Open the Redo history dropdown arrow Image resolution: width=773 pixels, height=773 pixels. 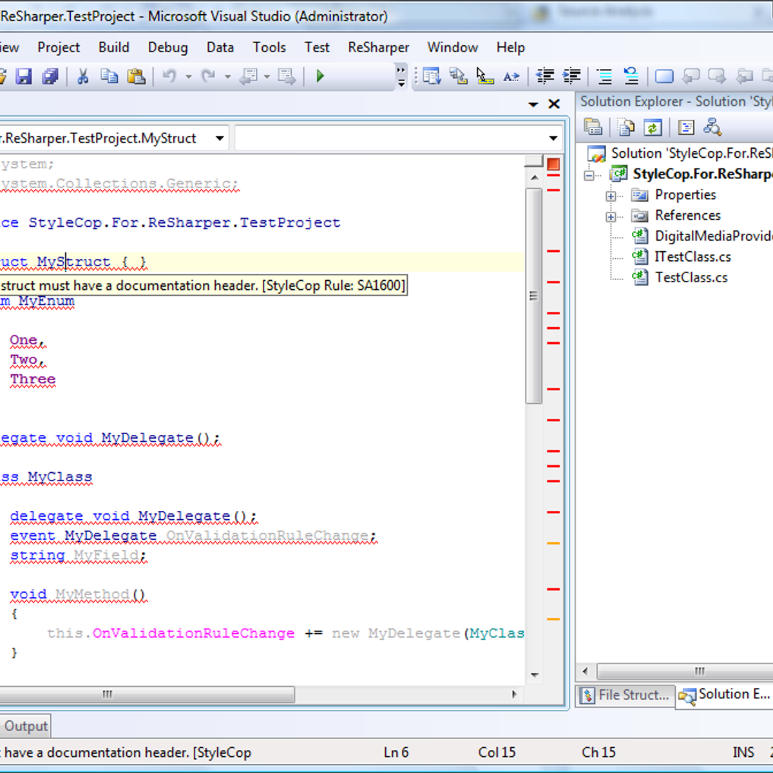click(x=227, y=77)
